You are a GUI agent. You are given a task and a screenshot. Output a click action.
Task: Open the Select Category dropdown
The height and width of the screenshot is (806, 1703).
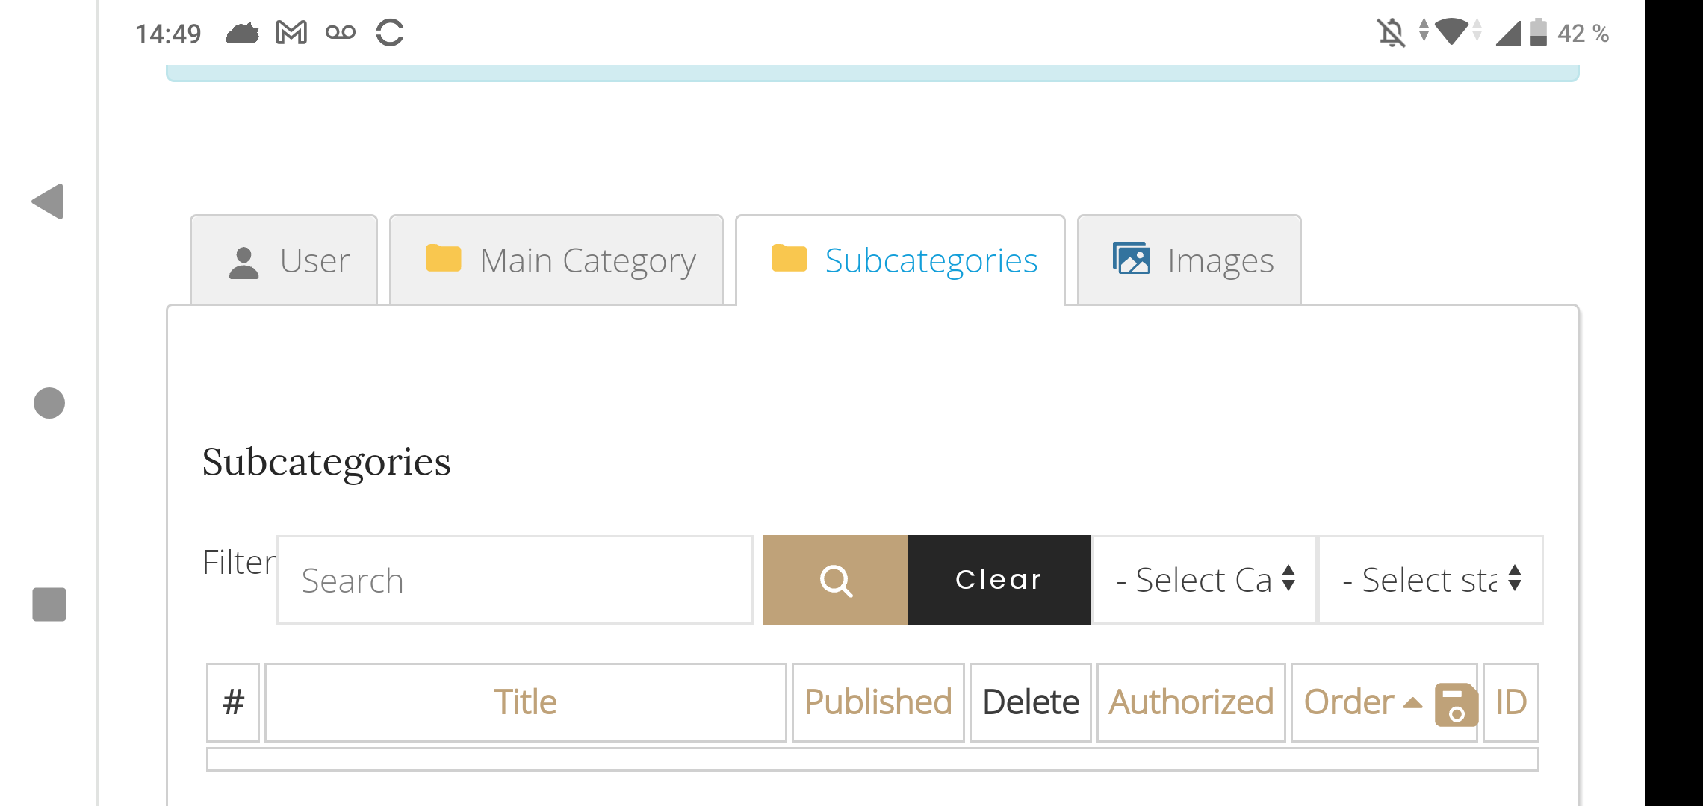point(1204,580)
